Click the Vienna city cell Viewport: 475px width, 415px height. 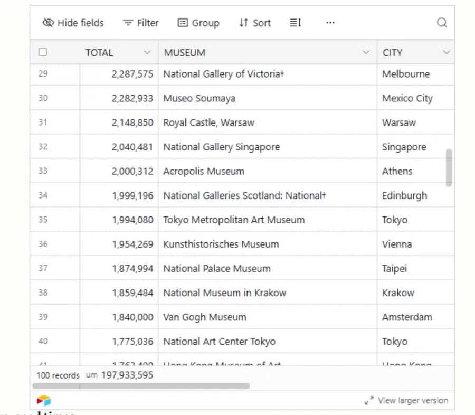tap(416, 244)
